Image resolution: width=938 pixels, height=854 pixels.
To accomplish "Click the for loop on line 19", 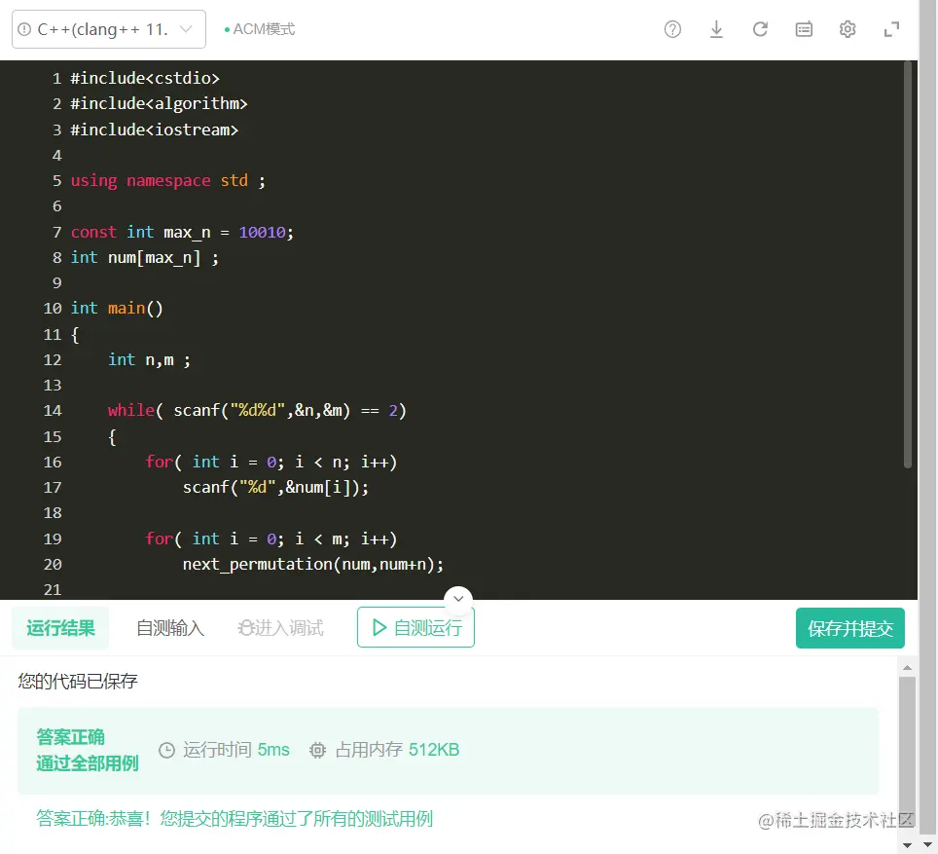I will click(271, 538).
